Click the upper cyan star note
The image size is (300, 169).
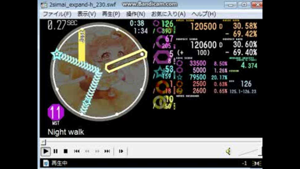click(x=57, y=54)
